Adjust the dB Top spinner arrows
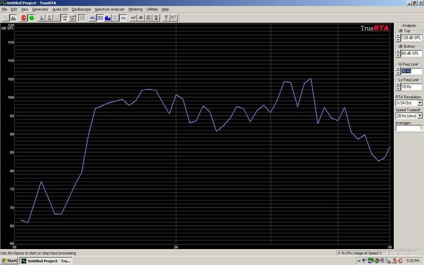424x265 pixels. pyautogui.click(x=398, y=38)
